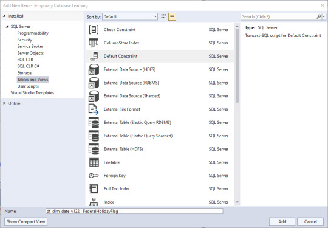328x228 pixels.
Task: Select the External File Format icon
Action: pyautogui.click(x=94, y=109)
